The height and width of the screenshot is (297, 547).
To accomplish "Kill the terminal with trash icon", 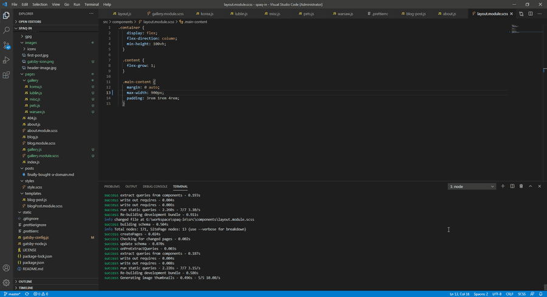I will click(x=521, y=186).
